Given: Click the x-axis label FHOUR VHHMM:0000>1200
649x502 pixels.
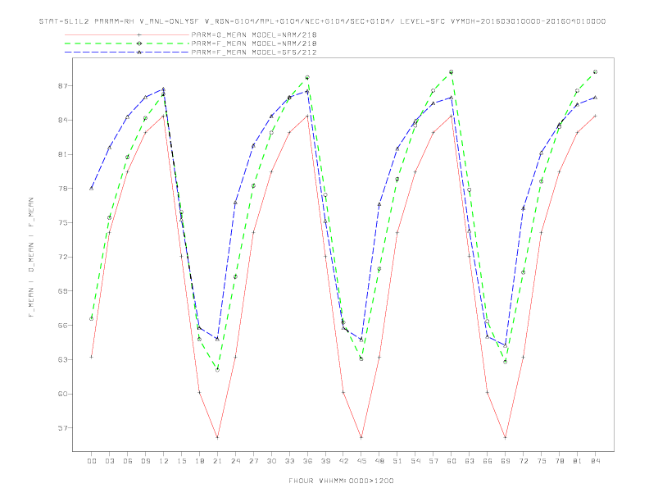Looking at the screenshot, I should click(341, 481).
